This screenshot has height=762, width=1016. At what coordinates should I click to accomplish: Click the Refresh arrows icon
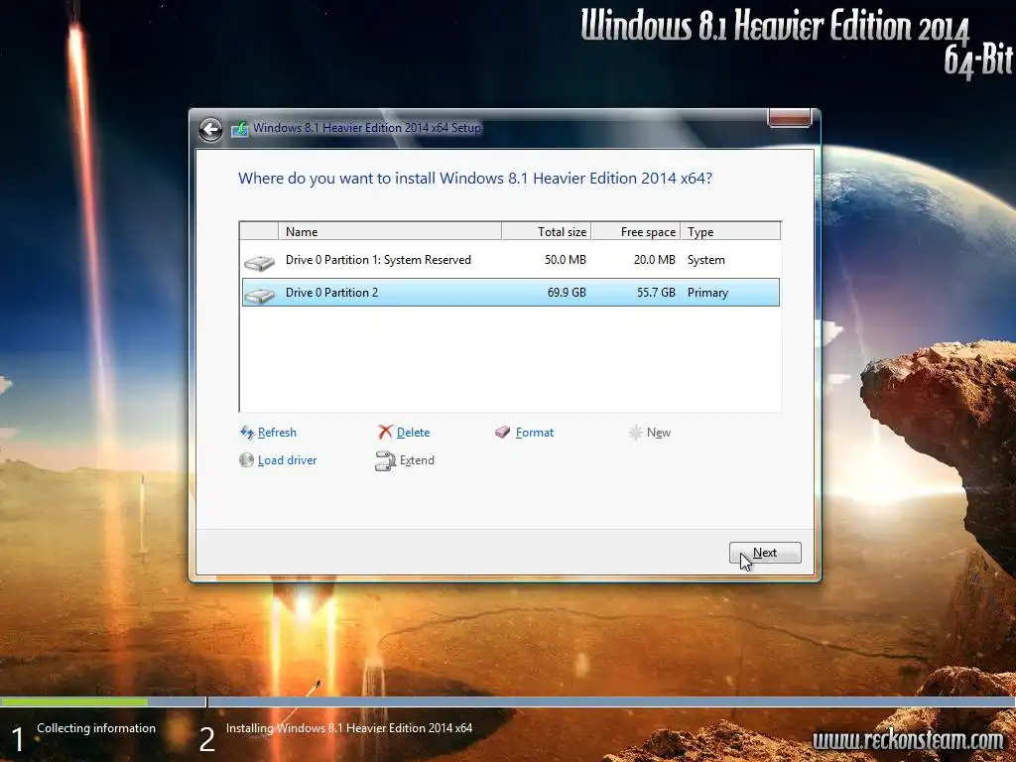247,433
